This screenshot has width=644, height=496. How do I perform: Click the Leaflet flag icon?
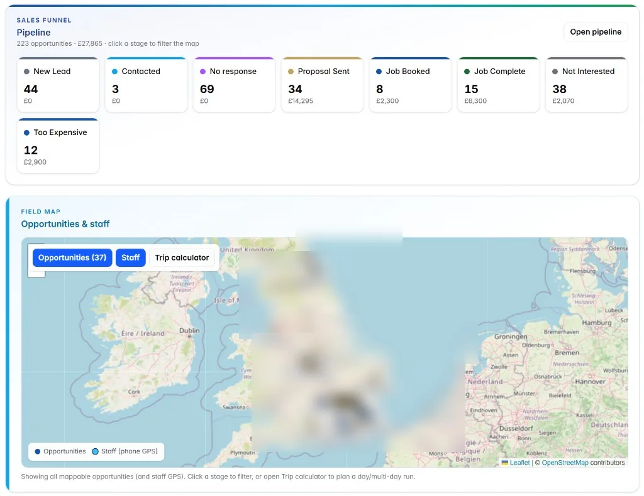pyautogui.click(x=505, y=462)
